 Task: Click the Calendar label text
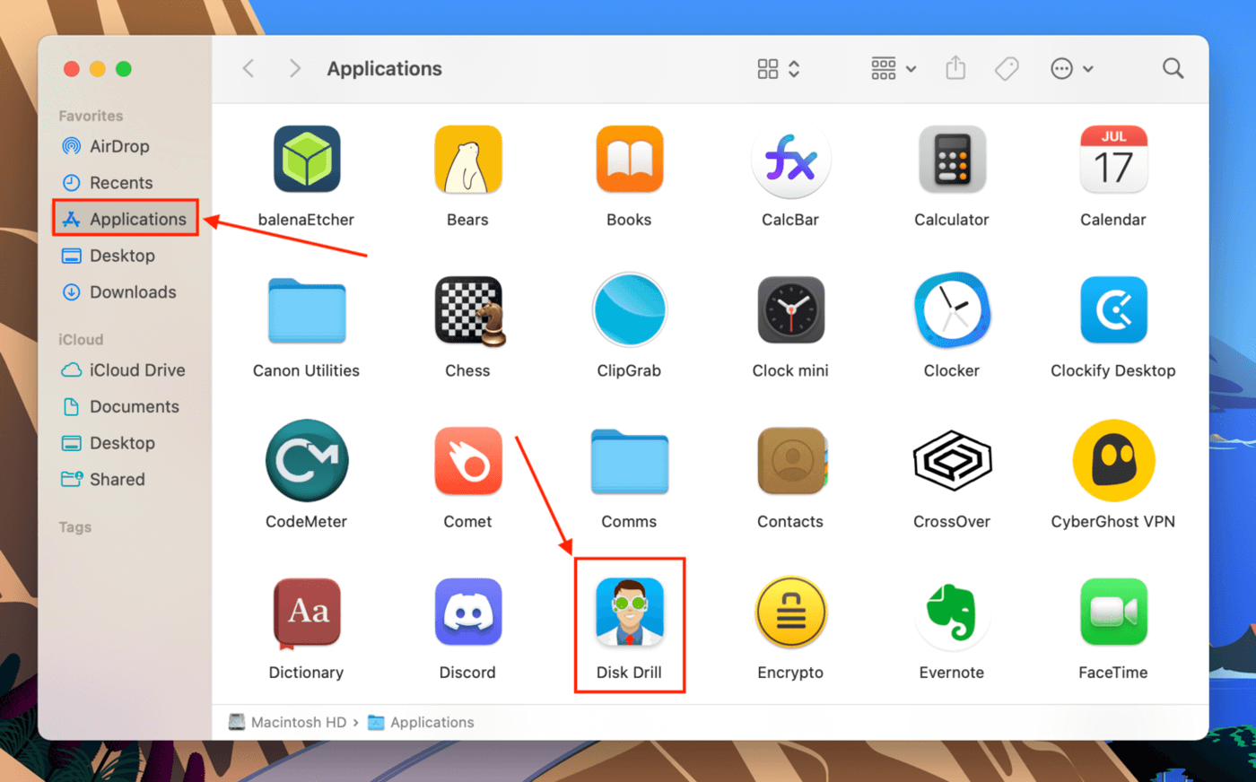coord(1113,220)
